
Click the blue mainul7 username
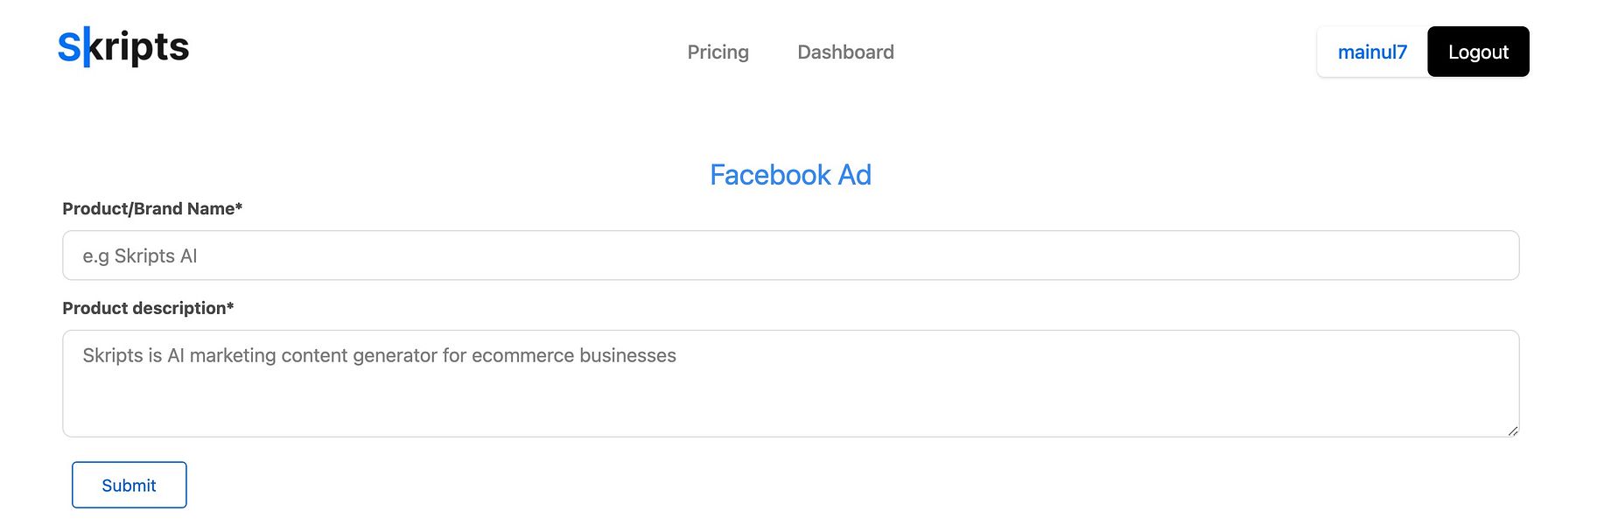1372,52
